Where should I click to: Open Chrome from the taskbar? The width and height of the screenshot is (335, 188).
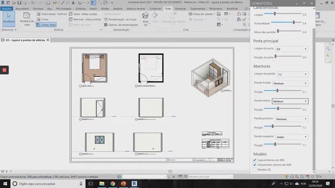tap(113, 183)
